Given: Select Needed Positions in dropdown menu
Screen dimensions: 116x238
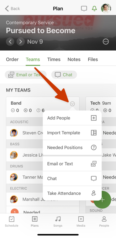Looking at the screenshot, I should pyautogui.click(x=72, y=147).
